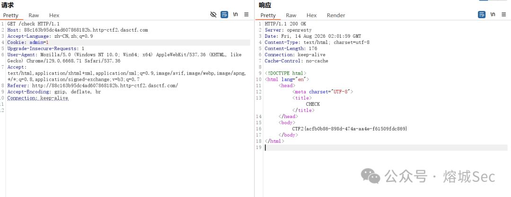Click the Content-Type: text/html header
The image size is (511, 197).
point(317,43)
